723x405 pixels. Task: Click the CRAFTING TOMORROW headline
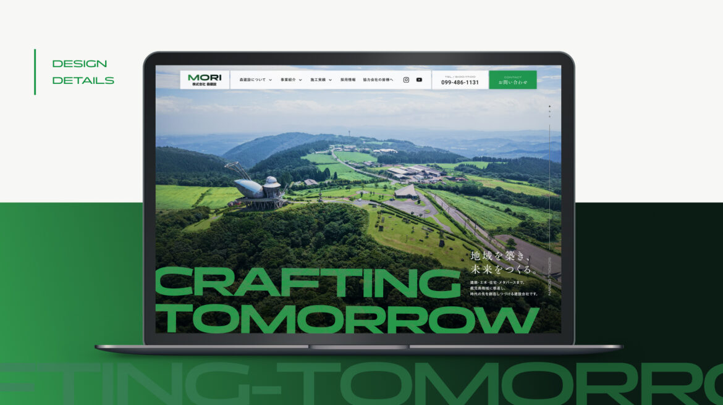pyautogui.click(x=346, y=301)
